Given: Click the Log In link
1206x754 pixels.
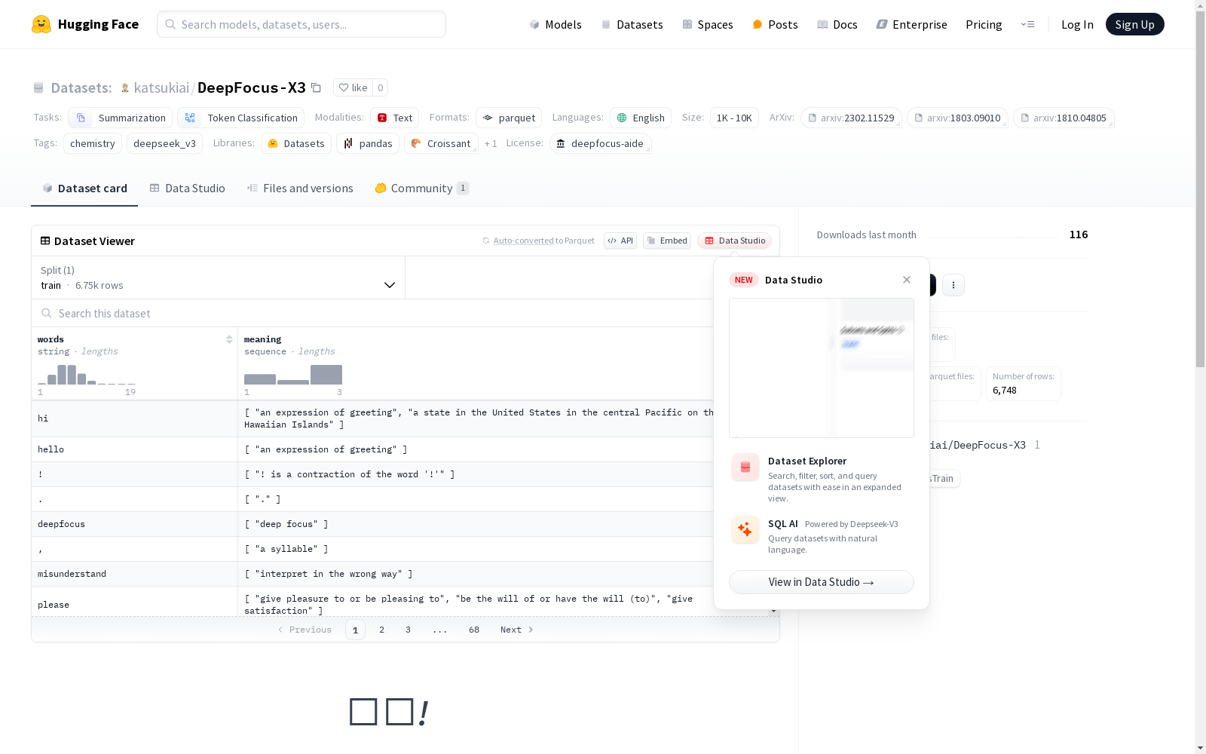Looking at the screenshot, I should tap(1077, 24).
